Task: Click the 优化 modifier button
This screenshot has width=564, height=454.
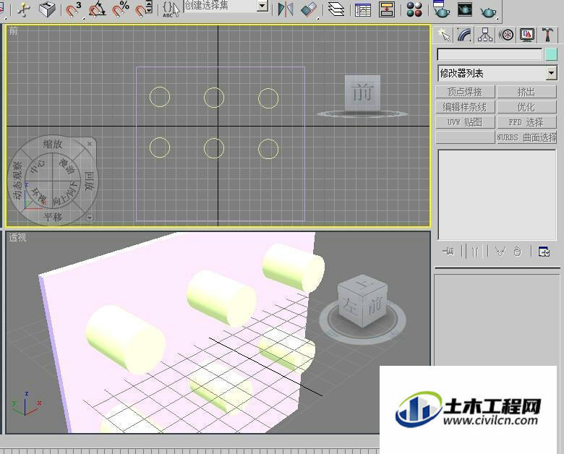Action: pos(526,107)
